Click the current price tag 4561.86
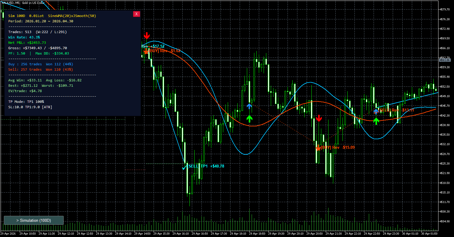 [445, 60]
